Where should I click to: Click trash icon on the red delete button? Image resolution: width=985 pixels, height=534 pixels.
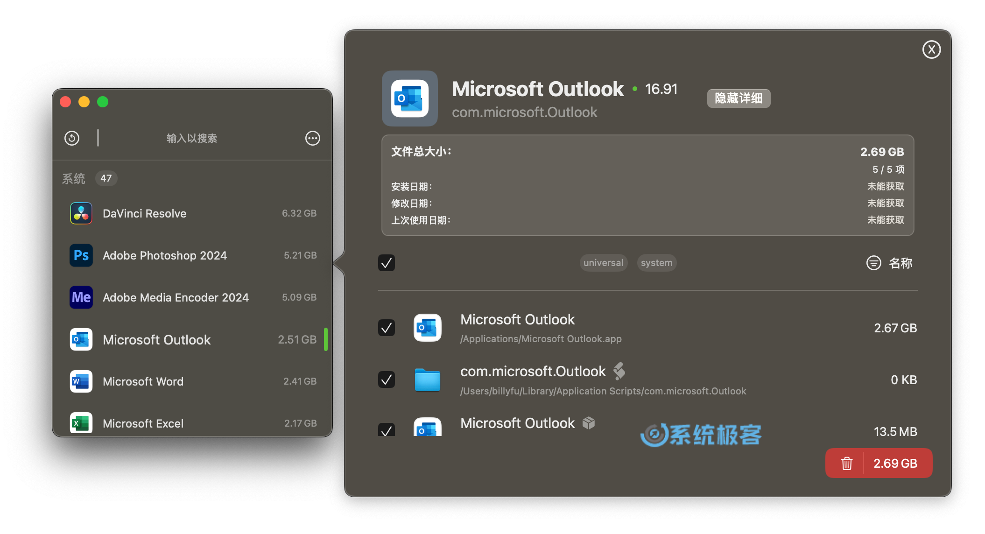pos(847,463)
